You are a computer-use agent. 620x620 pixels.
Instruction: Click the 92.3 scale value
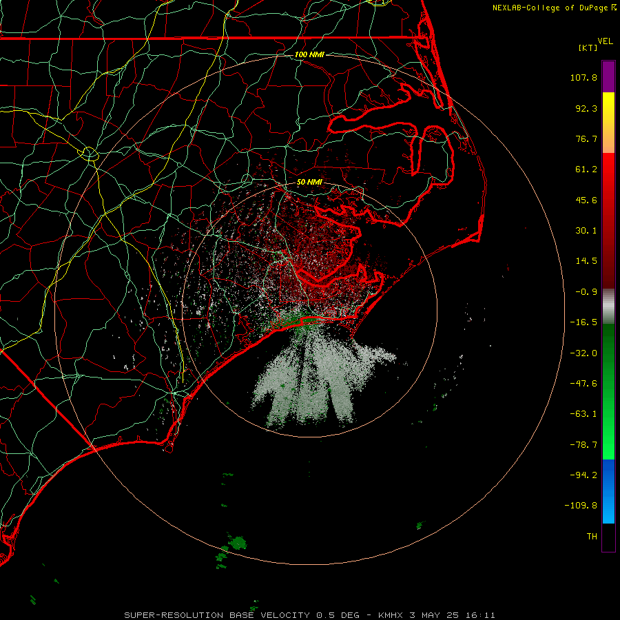click(x=586, y=108)
